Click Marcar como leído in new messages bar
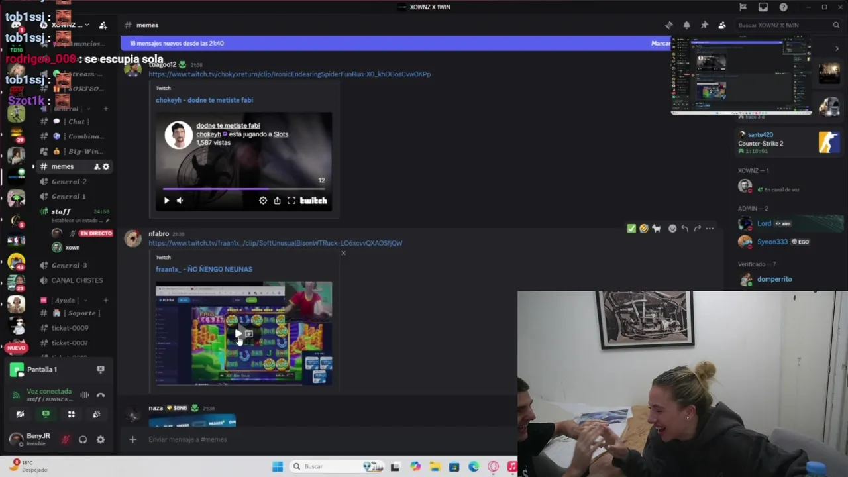Image resolution: width=848 pixels, height=477 pixels. (x=661, y=43)
